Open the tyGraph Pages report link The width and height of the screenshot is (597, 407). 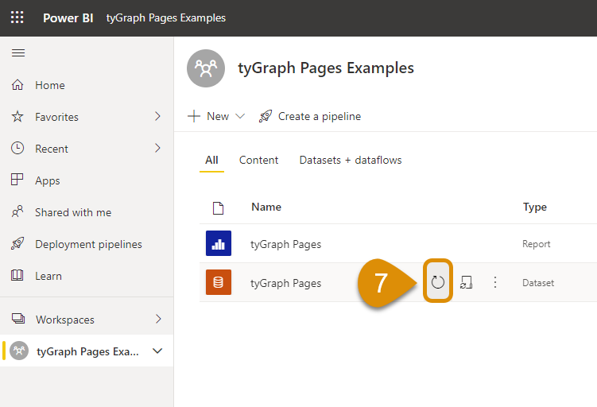point(285,244)
